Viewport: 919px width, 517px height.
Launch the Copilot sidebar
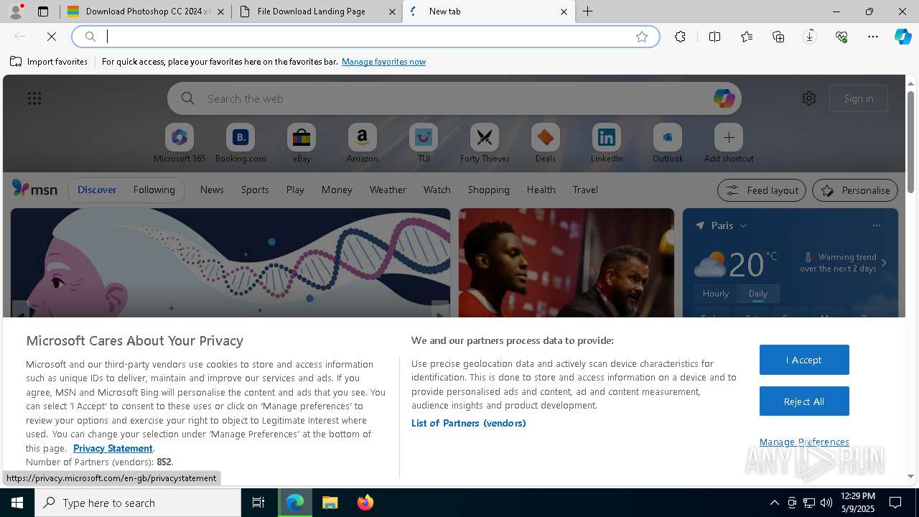[x=902, y=37]
